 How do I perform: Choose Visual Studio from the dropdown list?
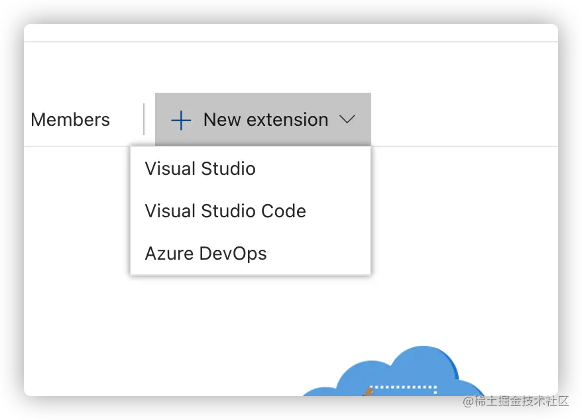click(200, 168)
